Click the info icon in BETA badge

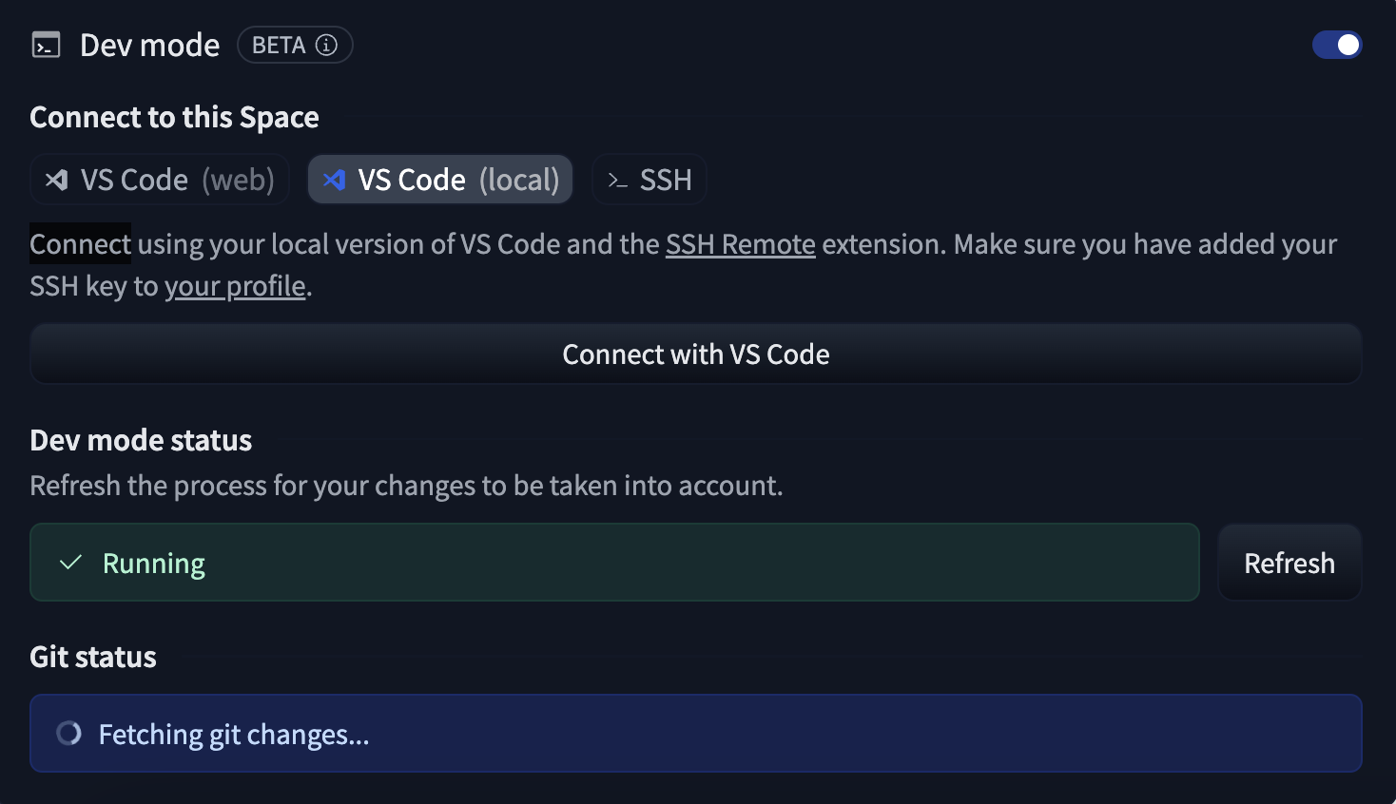tap(326, 45)
